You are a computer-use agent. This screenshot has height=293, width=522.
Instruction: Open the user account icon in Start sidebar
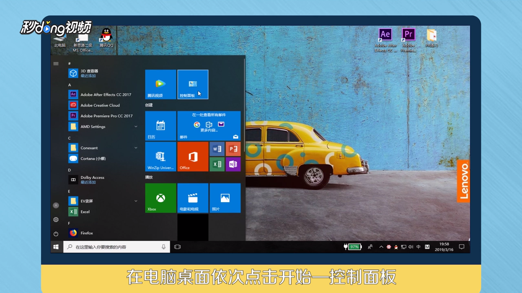pos(56,206)
